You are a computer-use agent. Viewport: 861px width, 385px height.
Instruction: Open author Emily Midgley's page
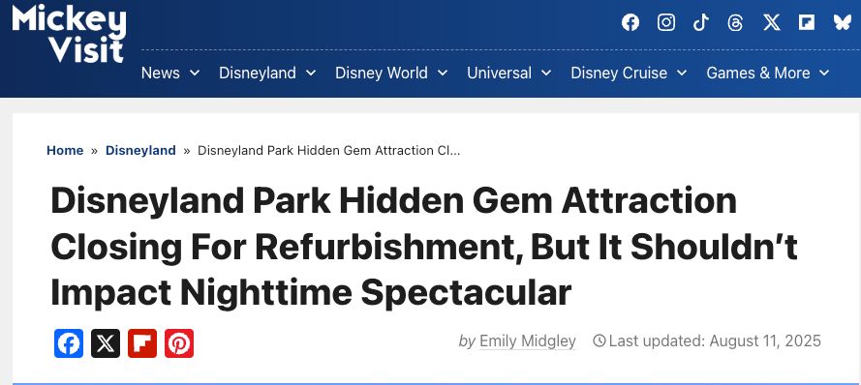pos(528,341)
